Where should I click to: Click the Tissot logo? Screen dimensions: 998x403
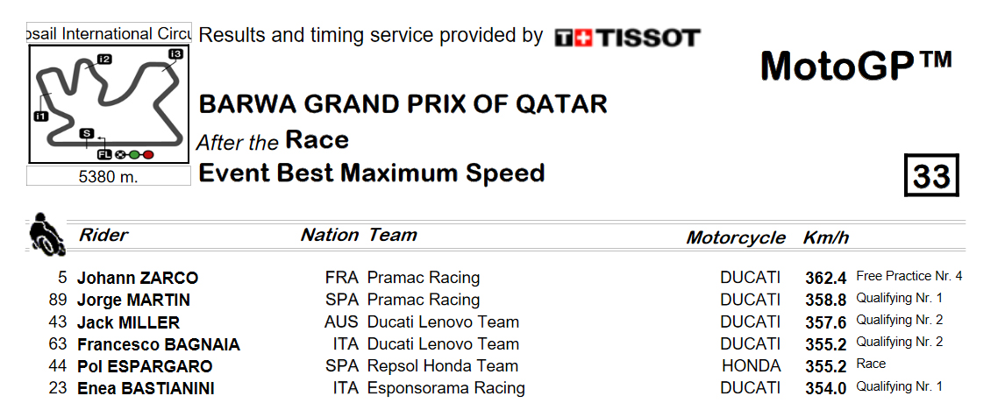[x=628, y=38]
